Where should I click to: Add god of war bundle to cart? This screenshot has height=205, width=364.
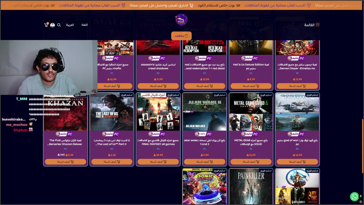pyautogui.click(x=297, y=162)
